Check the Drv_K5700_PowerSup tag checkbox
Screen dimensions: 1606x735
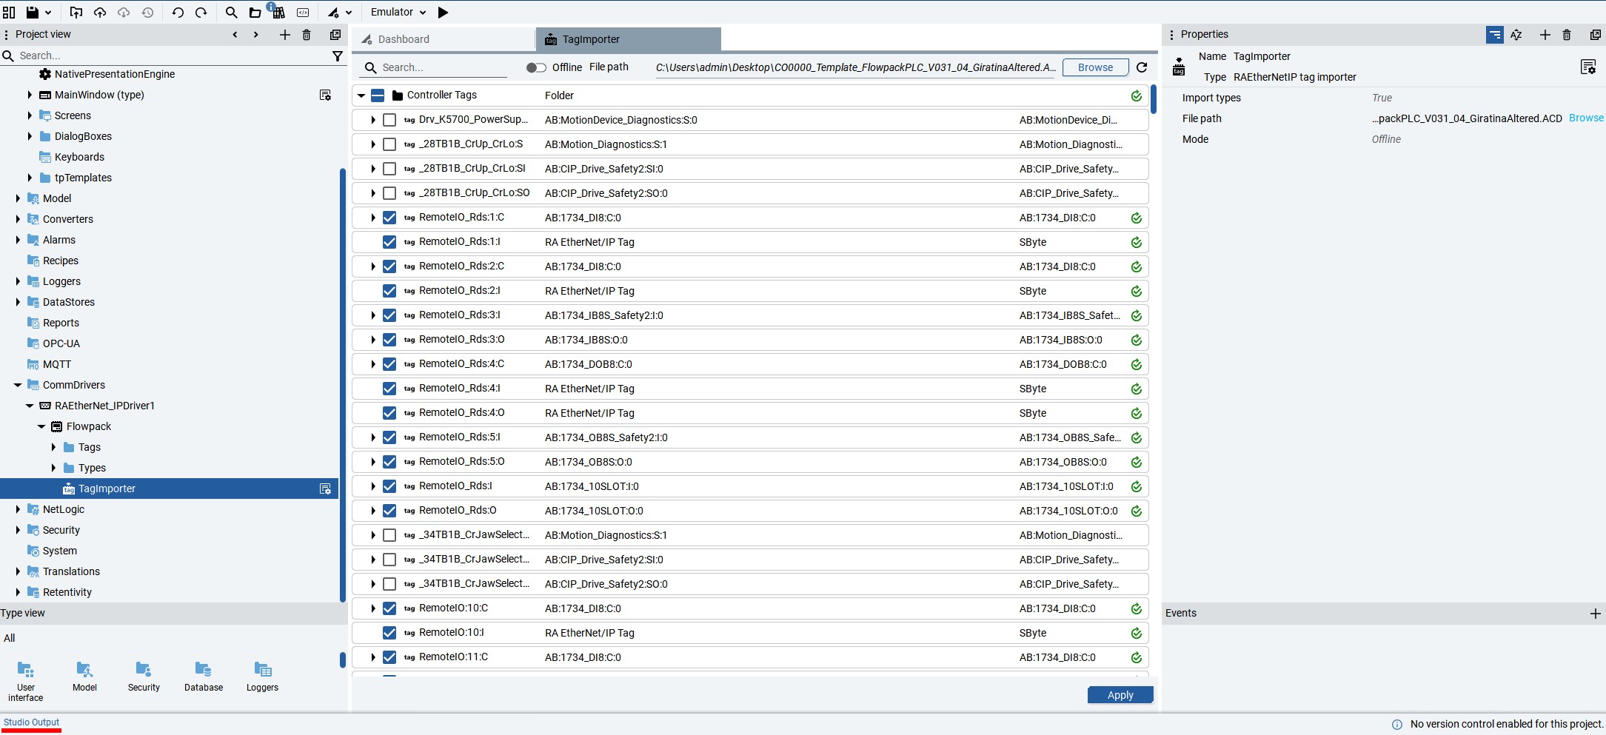[x=389, y=120]
